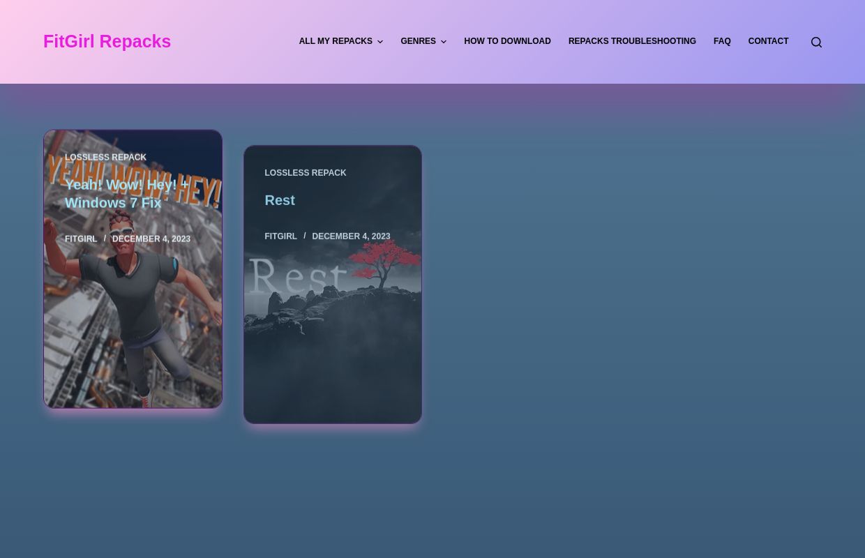Open the GENRES chevron arrow
The image size is (865, 558).
(x=443, y=42)
